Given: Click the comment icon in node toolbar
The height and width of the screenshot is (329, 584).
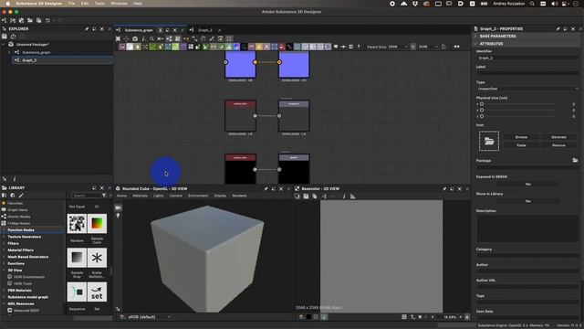Looking at the screenshot, I should [x=336, y=47].
